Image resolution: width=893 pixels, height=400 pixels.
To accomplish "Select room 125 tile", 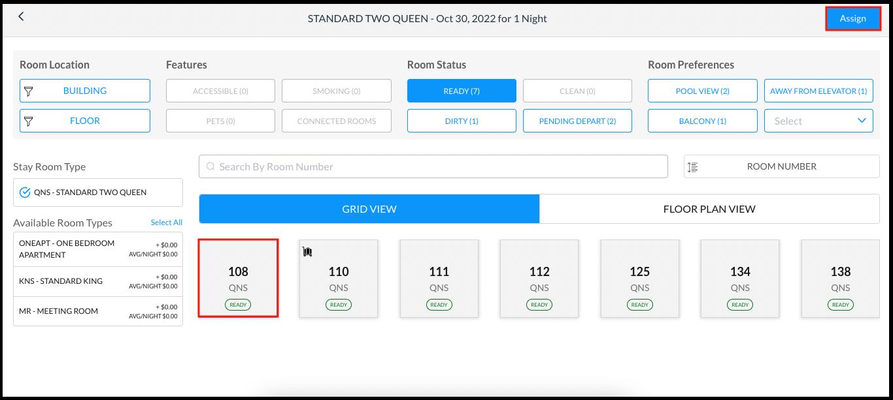I will click(x=639, y=279).
